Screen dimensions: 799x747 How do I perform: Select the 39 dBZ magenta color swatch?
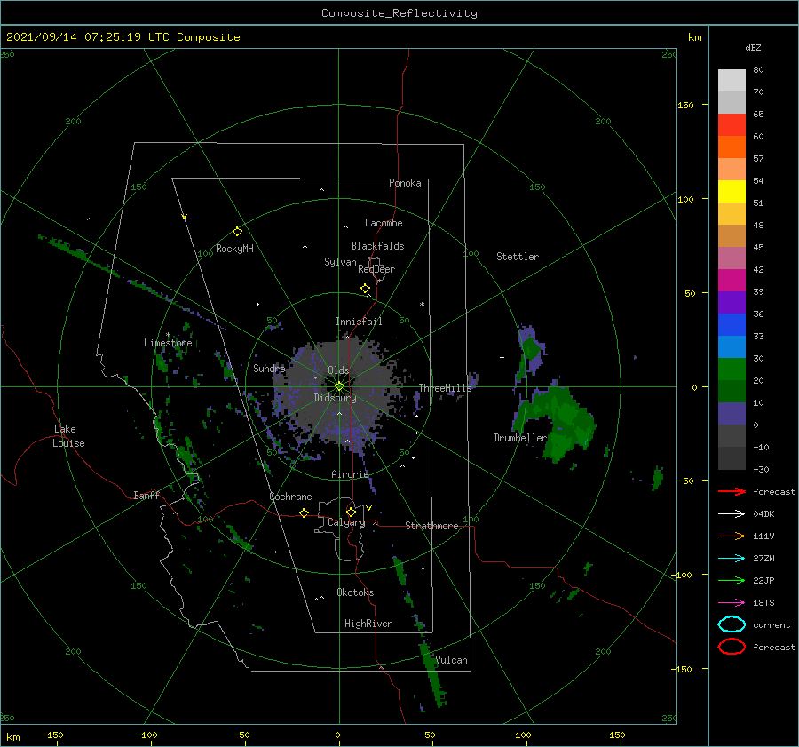tap(732, 280)
